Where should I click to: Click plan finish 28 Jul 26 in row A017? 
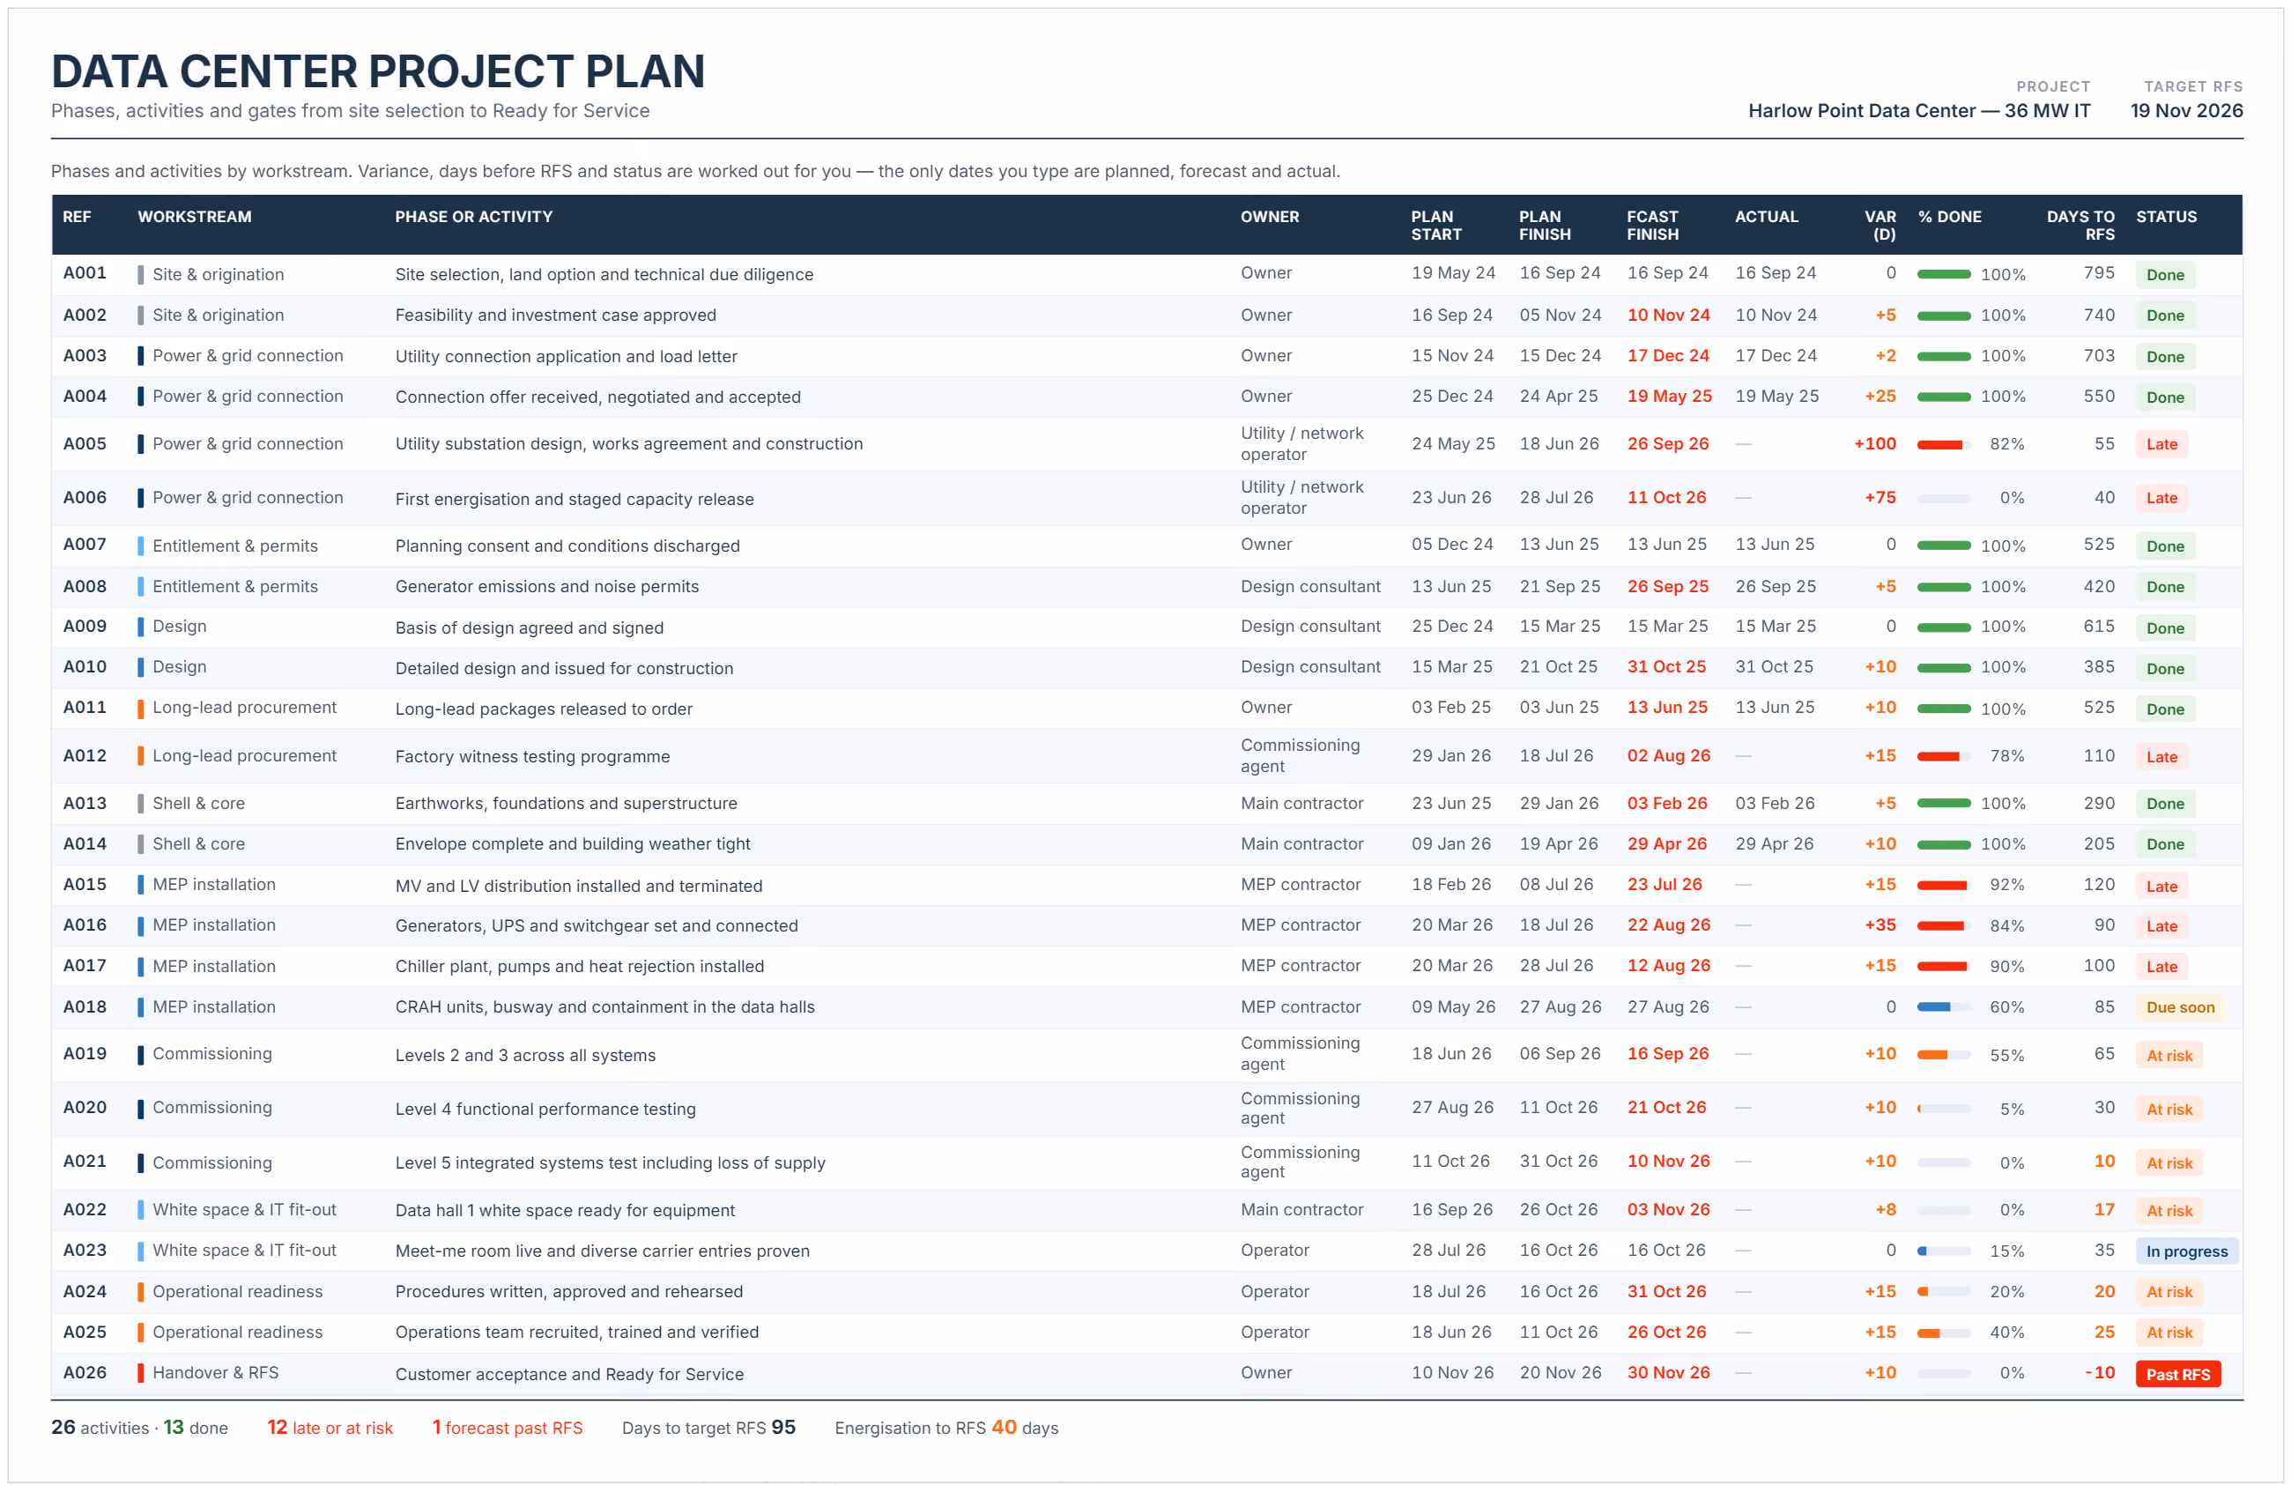coord(1555,966)
